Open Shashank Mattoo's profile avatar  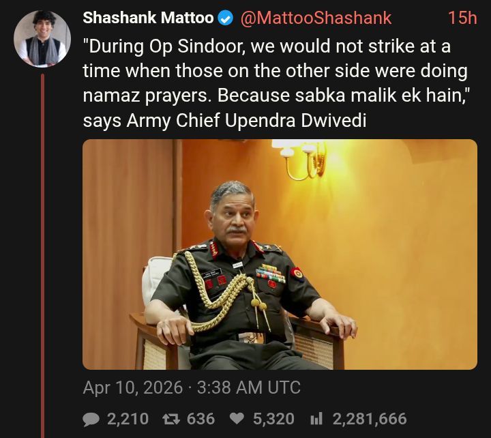point(42,39)
